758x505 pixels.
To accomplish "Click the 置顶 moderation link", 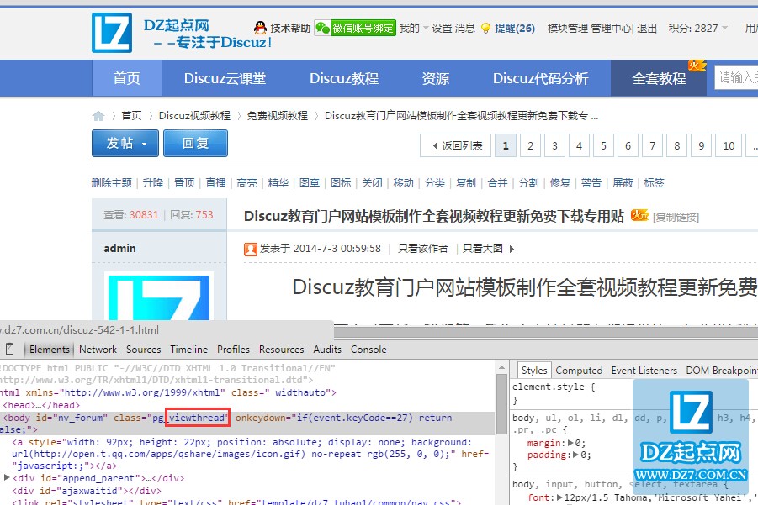I will pos(184,183).
